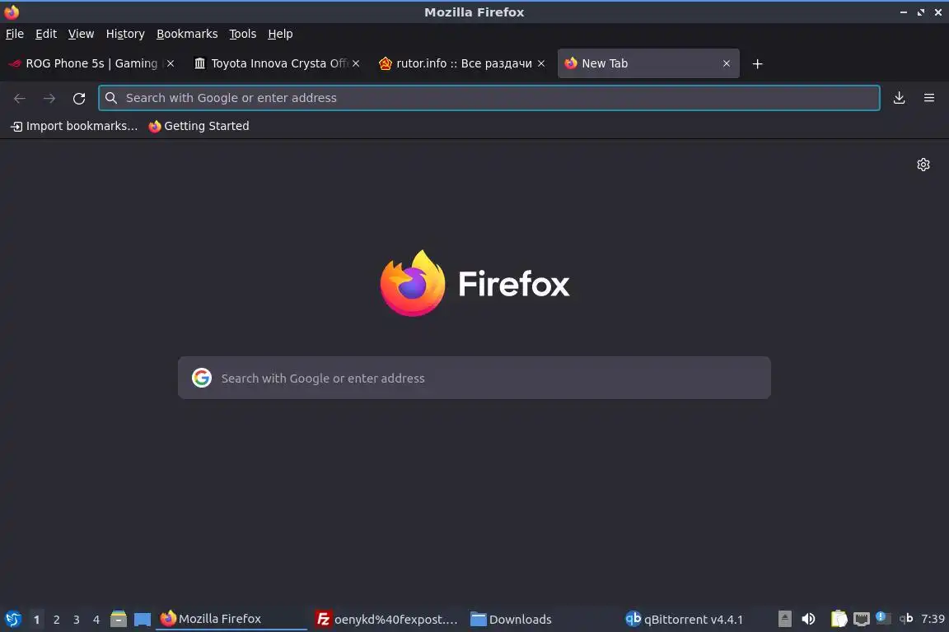Switch to workspace 1
This screenshot has width=949, height=632.
point(36,620)
